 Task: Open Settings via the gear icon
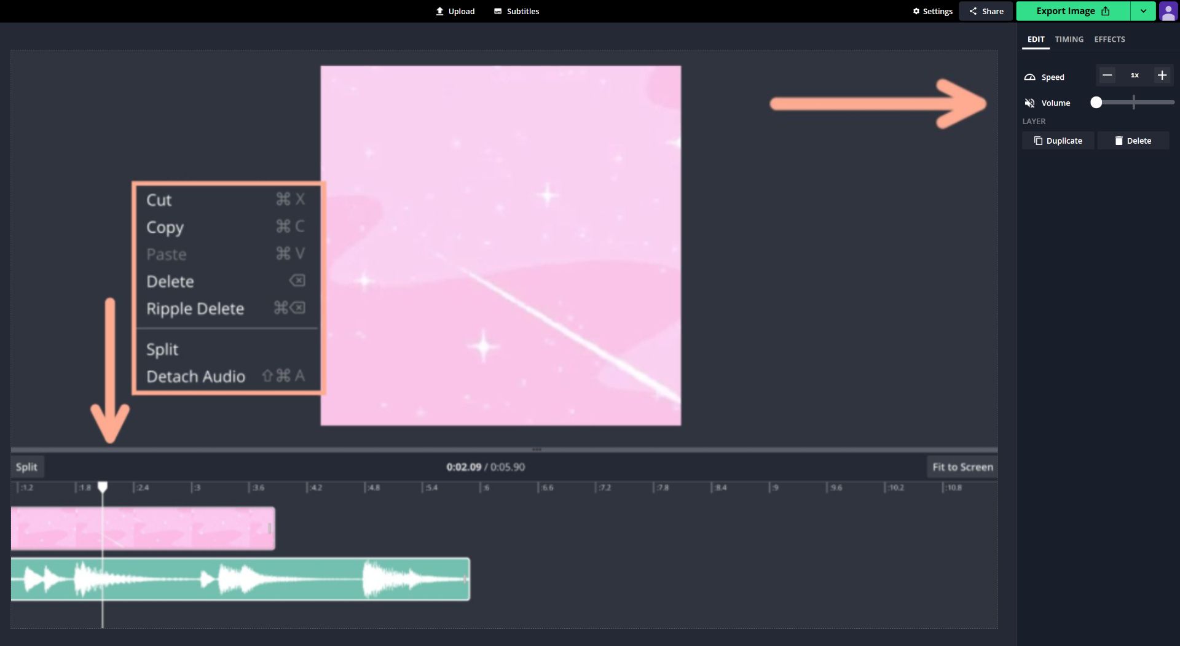tap(918, 10)
